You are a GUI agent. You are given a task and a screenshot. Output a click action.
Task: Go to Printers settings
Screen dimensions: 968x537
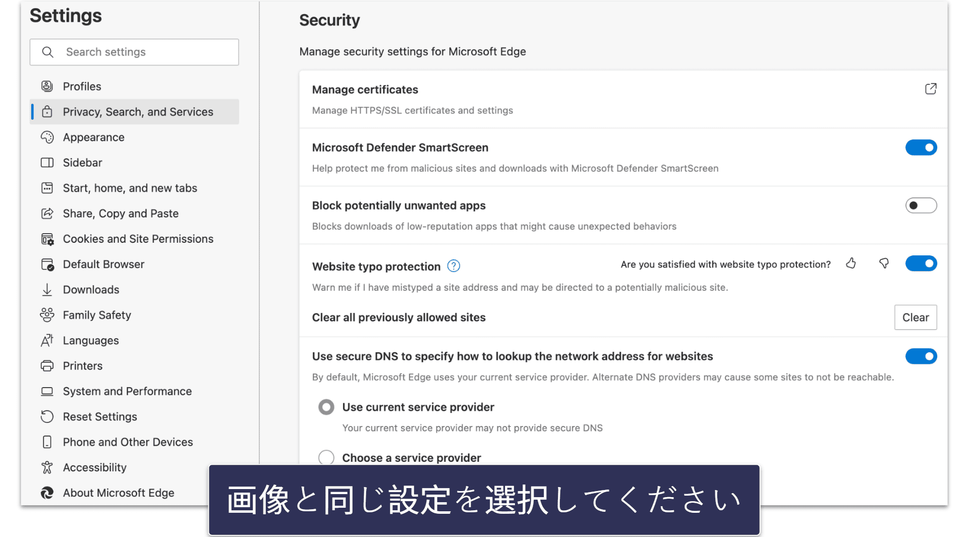[x=134, y=366]
